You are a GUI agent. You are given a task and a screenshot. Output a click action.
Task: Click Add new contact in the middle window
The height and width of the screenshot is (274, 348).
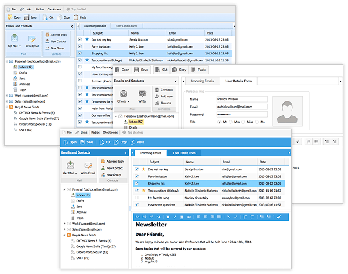pyautogui.click(x=164, y=96)
